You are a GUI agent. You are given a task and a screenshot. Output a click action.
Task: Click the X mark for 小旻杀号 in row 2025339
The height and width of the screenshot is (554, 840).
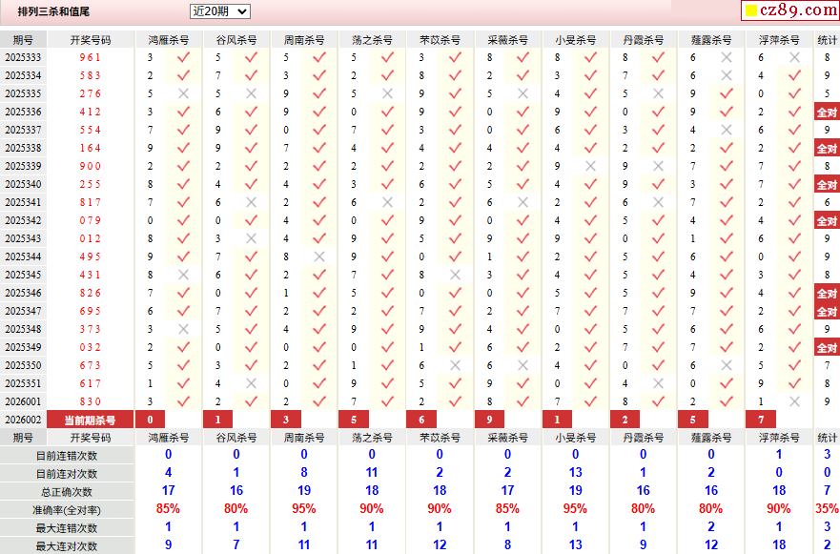pos(590,166)
